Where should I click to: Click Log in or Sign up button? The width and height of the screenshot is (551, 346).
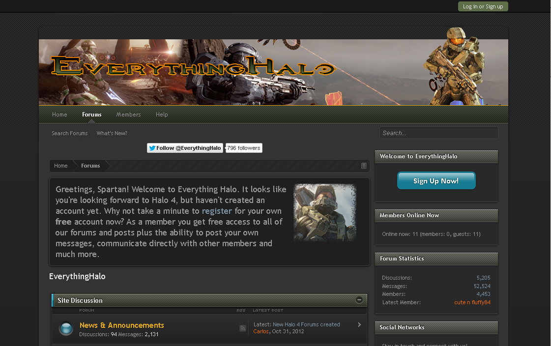[483, 6]
